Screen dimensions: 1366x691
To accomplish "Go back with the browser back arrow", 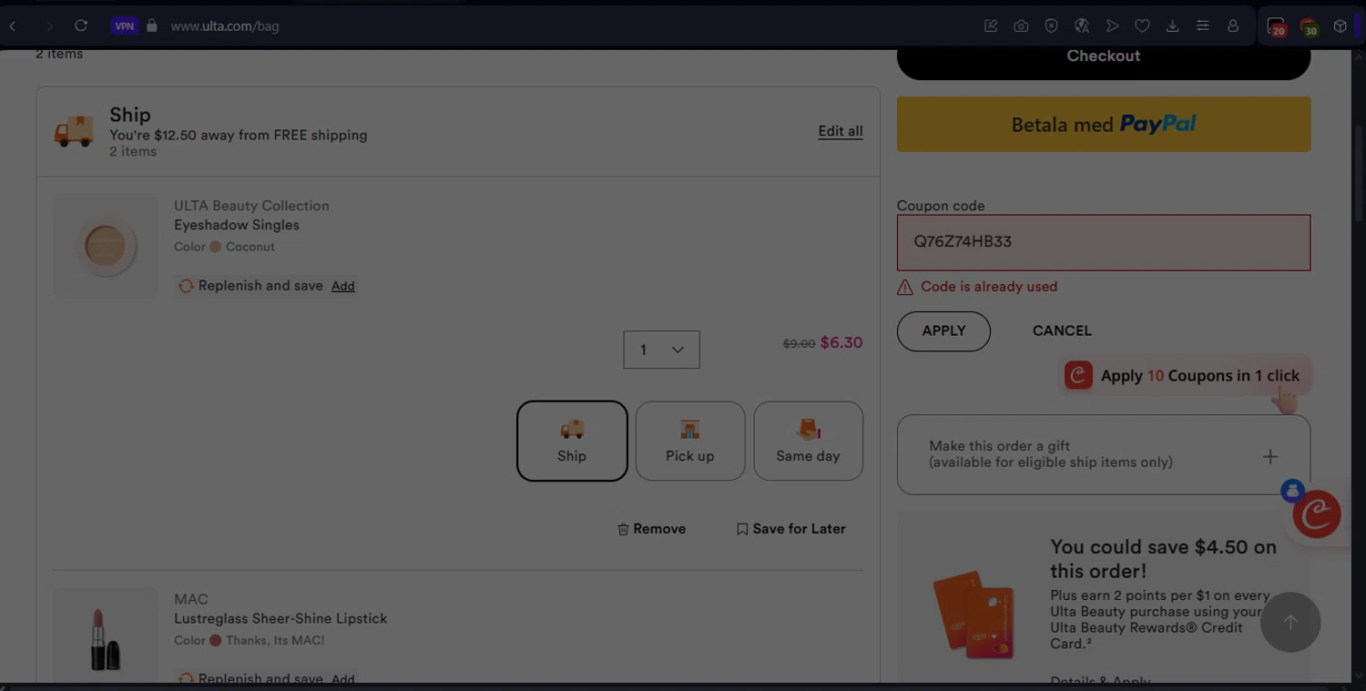I will (13, 26).
